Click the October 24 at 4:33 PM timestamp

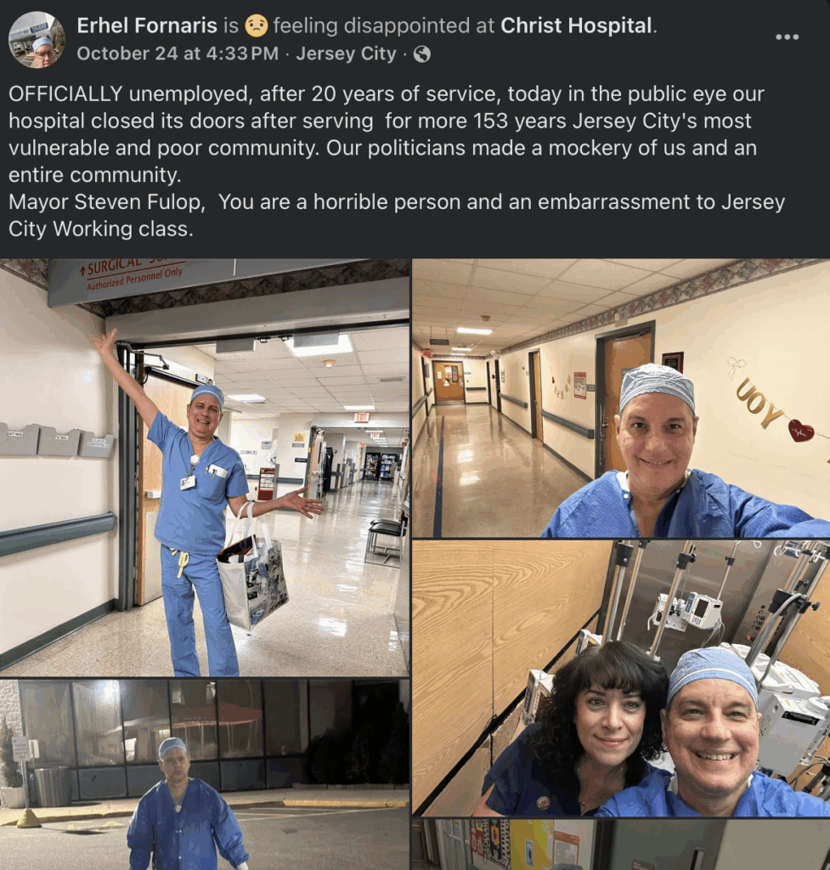tap(178, 54)
